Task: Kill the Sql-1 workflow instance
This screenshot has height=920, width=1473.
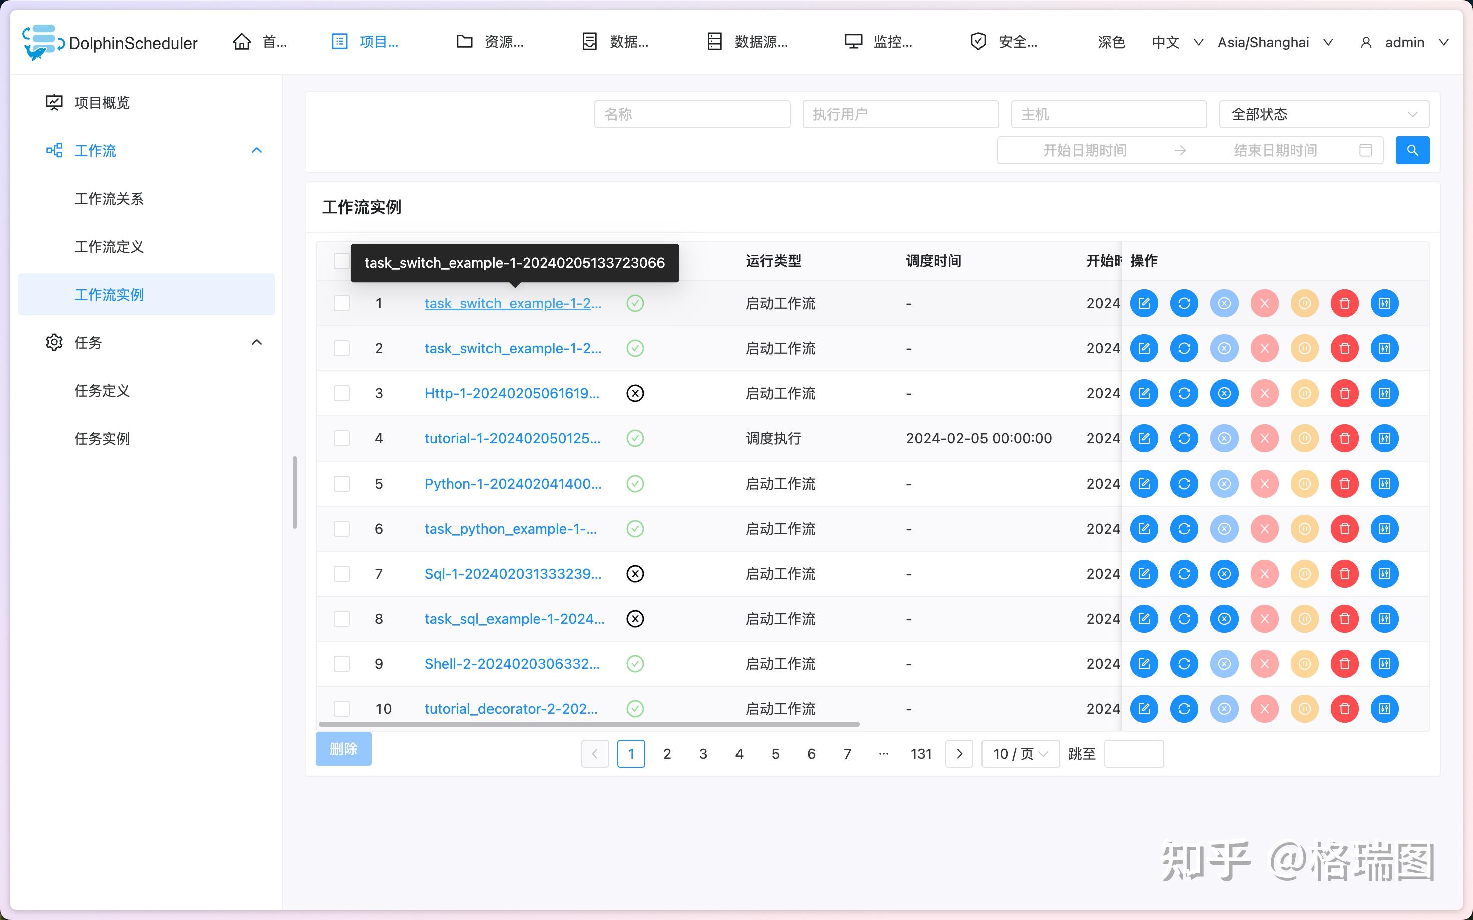Action: (x=1265, y=573)
